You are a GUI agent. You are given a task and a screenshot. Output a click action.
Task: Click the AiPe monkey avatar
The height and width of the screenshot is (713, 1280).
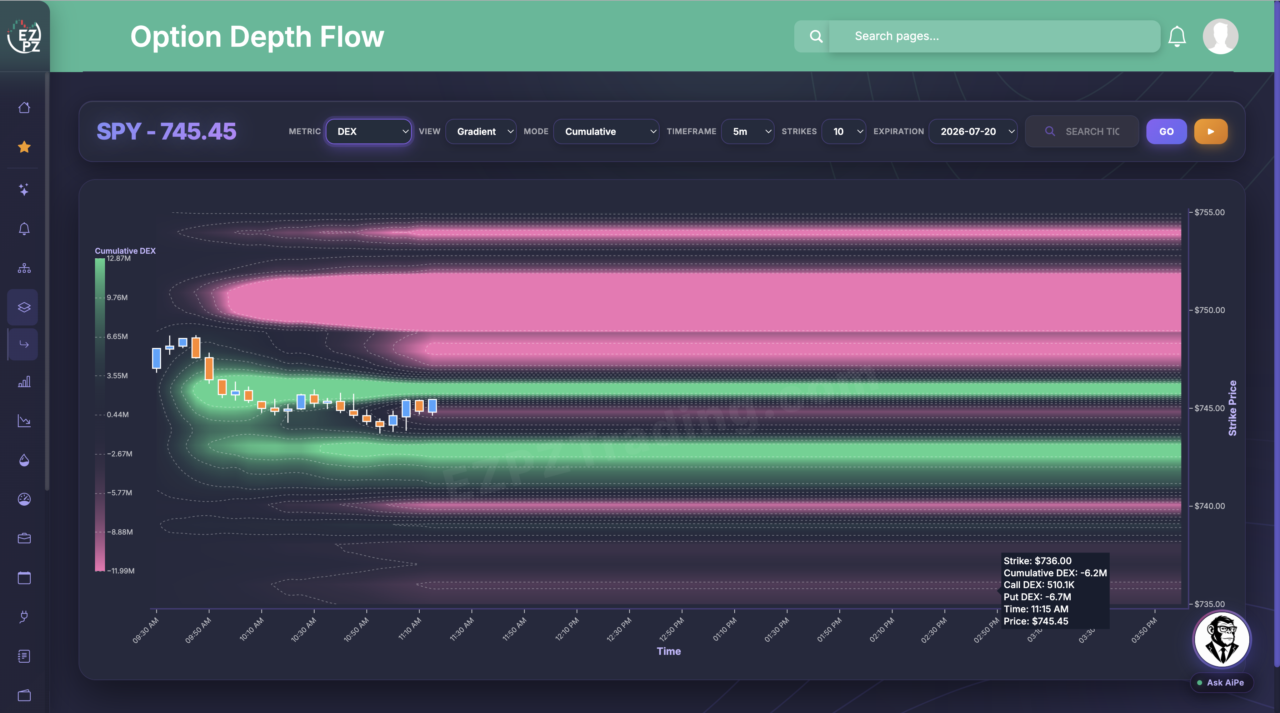click(1222, 640)
